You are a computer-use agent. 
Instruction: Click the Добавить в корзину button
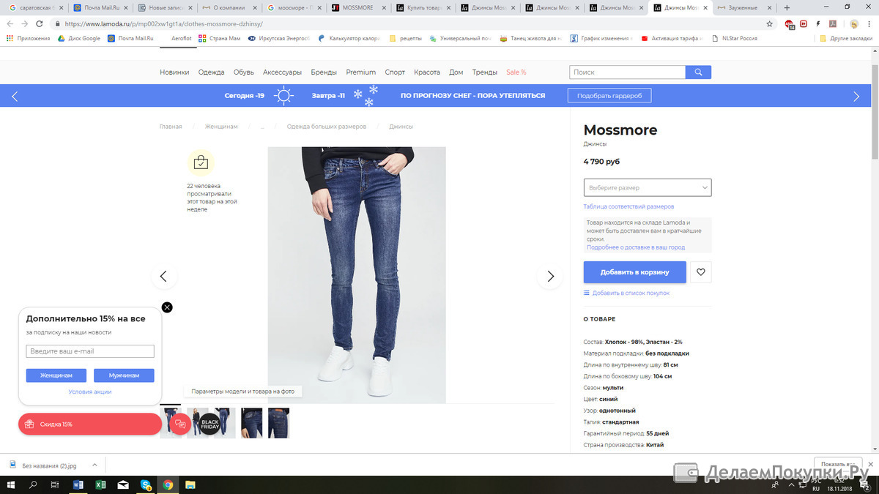[x=635, y=272]
